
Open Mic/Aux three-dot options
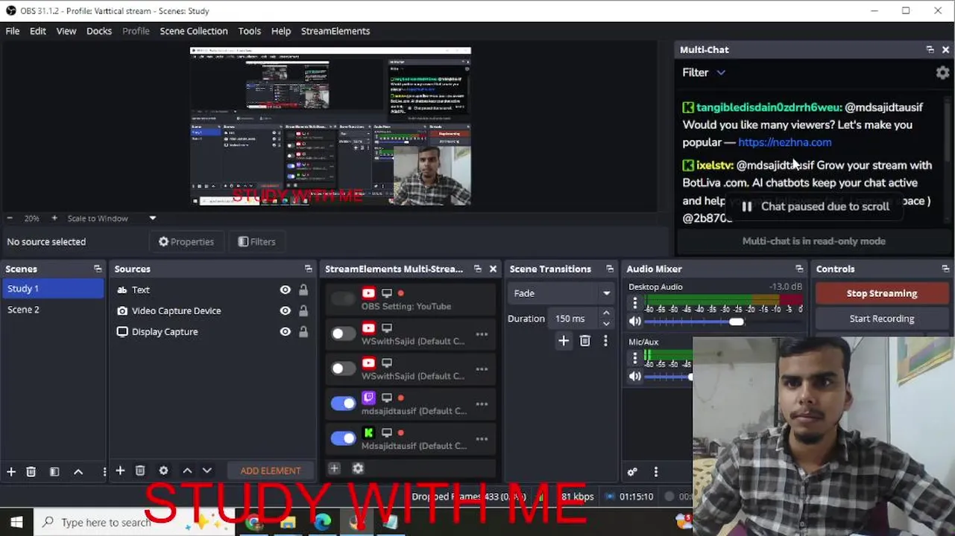click(x=635, y=358)
